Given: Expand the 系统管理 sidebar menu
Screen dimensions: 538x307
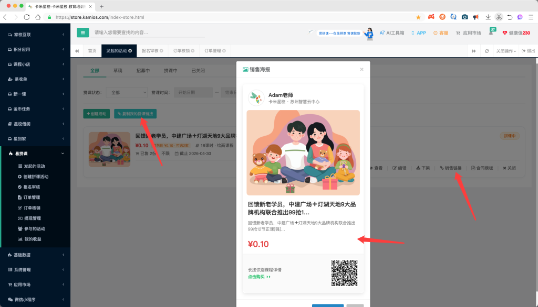Looking at the screenshot, I should coord(35,270).
